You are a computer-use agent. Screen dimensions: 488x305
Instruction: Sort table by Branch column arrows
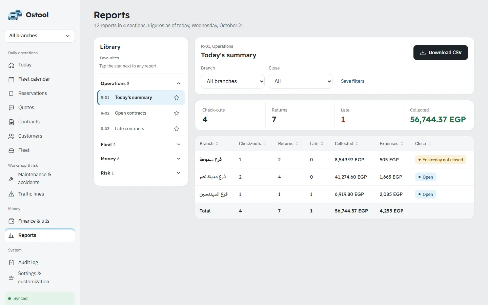(x=217, y=144)
